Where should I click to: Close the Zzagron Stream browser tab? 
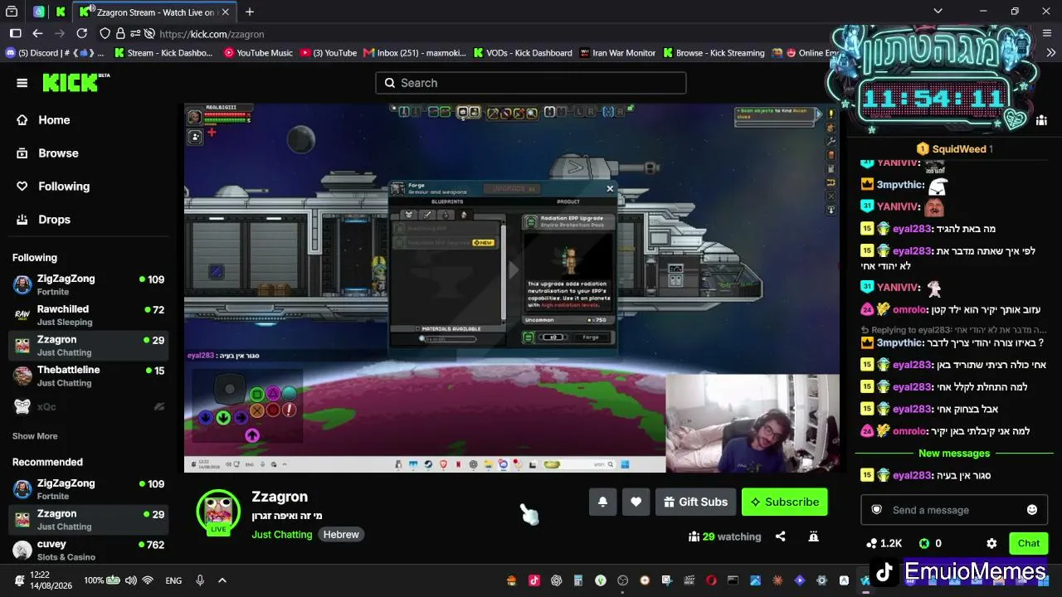(x=227, y=12)
